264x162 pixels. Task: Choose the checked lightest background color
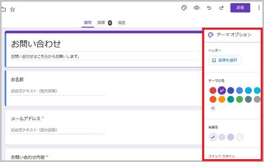pyautogui.click(x=213, y=137)
